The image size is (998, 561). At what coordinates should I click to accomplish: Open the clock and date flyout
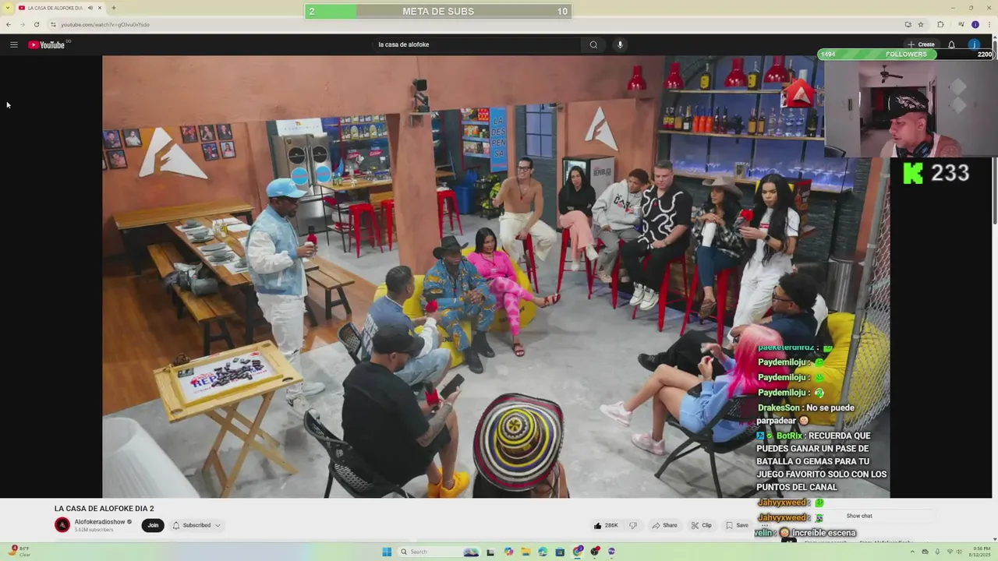click(x=979, y=552)
